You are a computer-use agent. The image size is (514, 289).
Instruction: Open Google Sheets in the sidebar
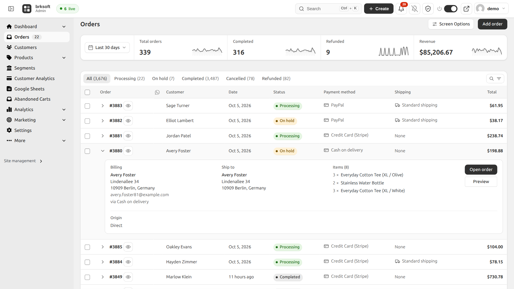point(37,89)
